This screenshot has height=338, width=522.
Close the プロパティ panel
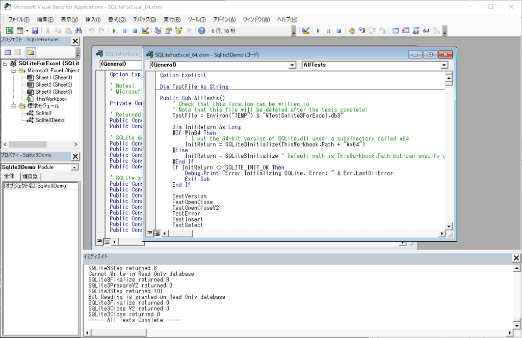click(x=75, y=156)
